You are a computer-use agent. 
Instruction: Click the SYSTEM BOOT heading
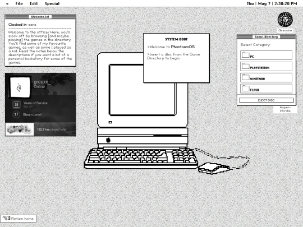176,39
